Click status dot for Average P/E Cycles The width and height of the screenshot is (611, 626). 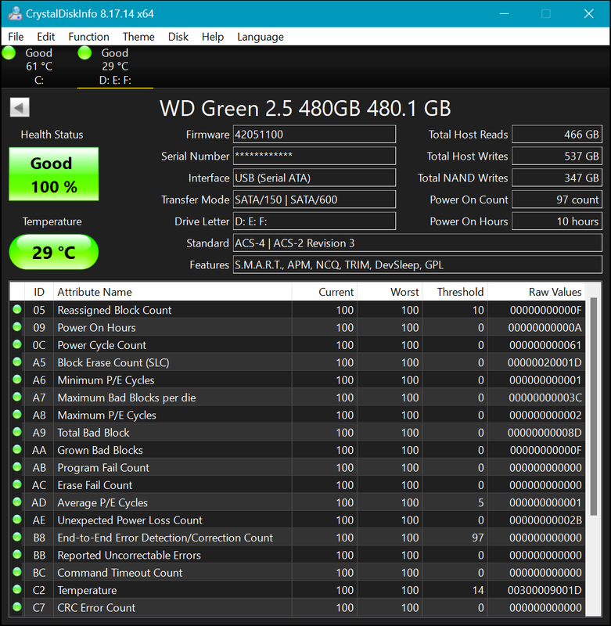(x=16, y=502)
